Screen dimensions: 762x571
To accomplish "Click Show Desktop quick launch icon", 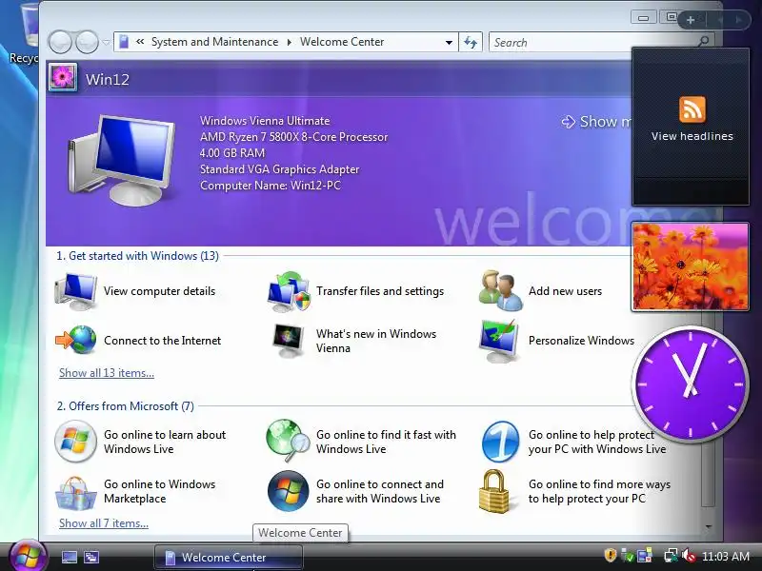I will pyautogui.click(x=69, y=557).
